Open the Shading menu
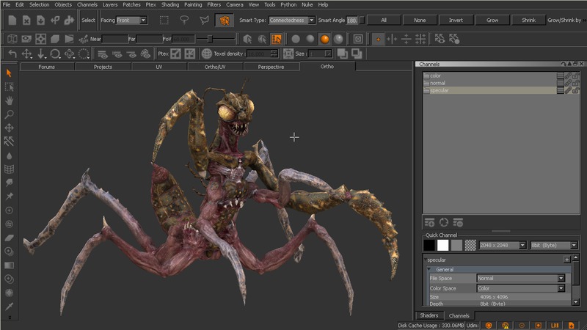The width and height of the screenshot is (587, 330). point(169,4)
